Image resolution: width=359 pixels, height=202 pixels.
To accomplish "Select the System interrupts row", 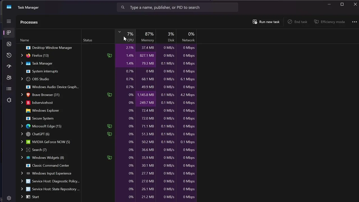I will click(x=106, y=71).
